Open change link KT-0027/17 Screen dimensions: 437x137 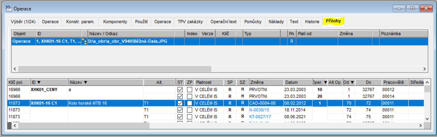click(260, 117)
